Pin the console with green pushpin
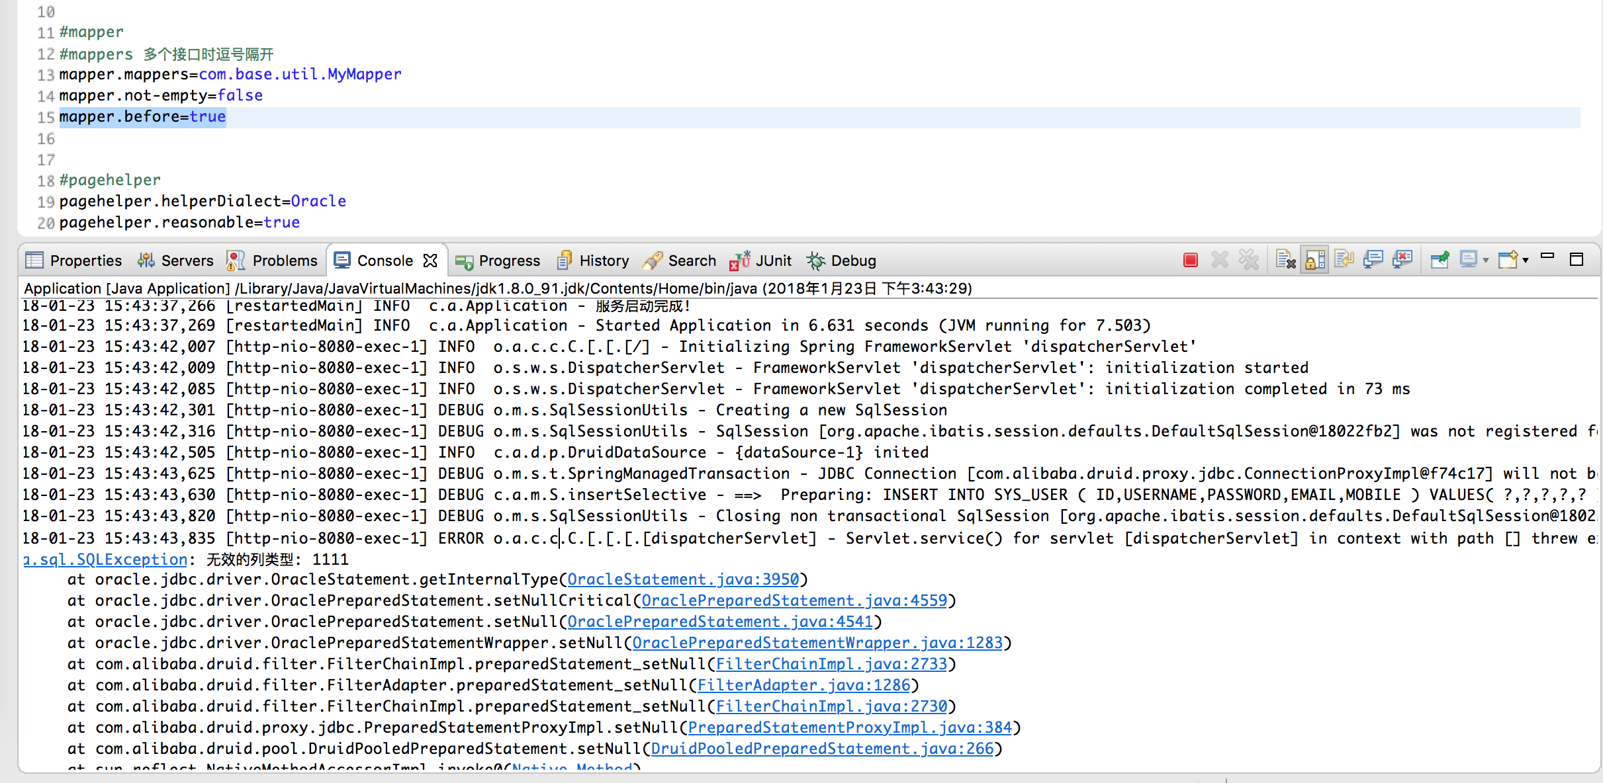The image size is (1603, 783). pyautogui.click(x=1439, y=260)
